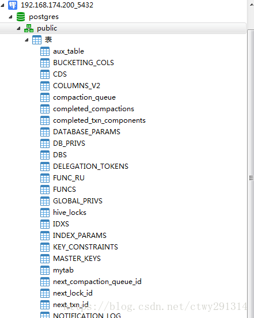Click the compaction_queue table icon
Screen dimensions: 254x318
point(45,97)
